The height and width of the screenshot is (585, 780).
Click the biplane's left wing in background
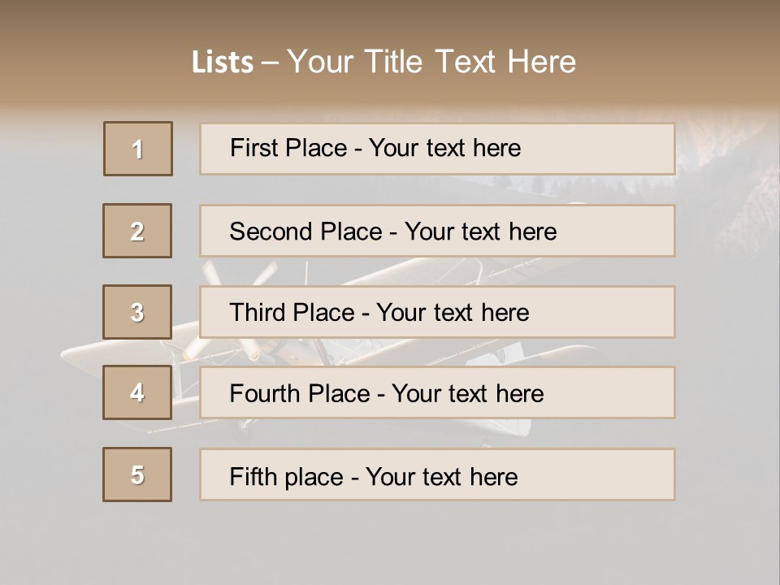(89, 354)
